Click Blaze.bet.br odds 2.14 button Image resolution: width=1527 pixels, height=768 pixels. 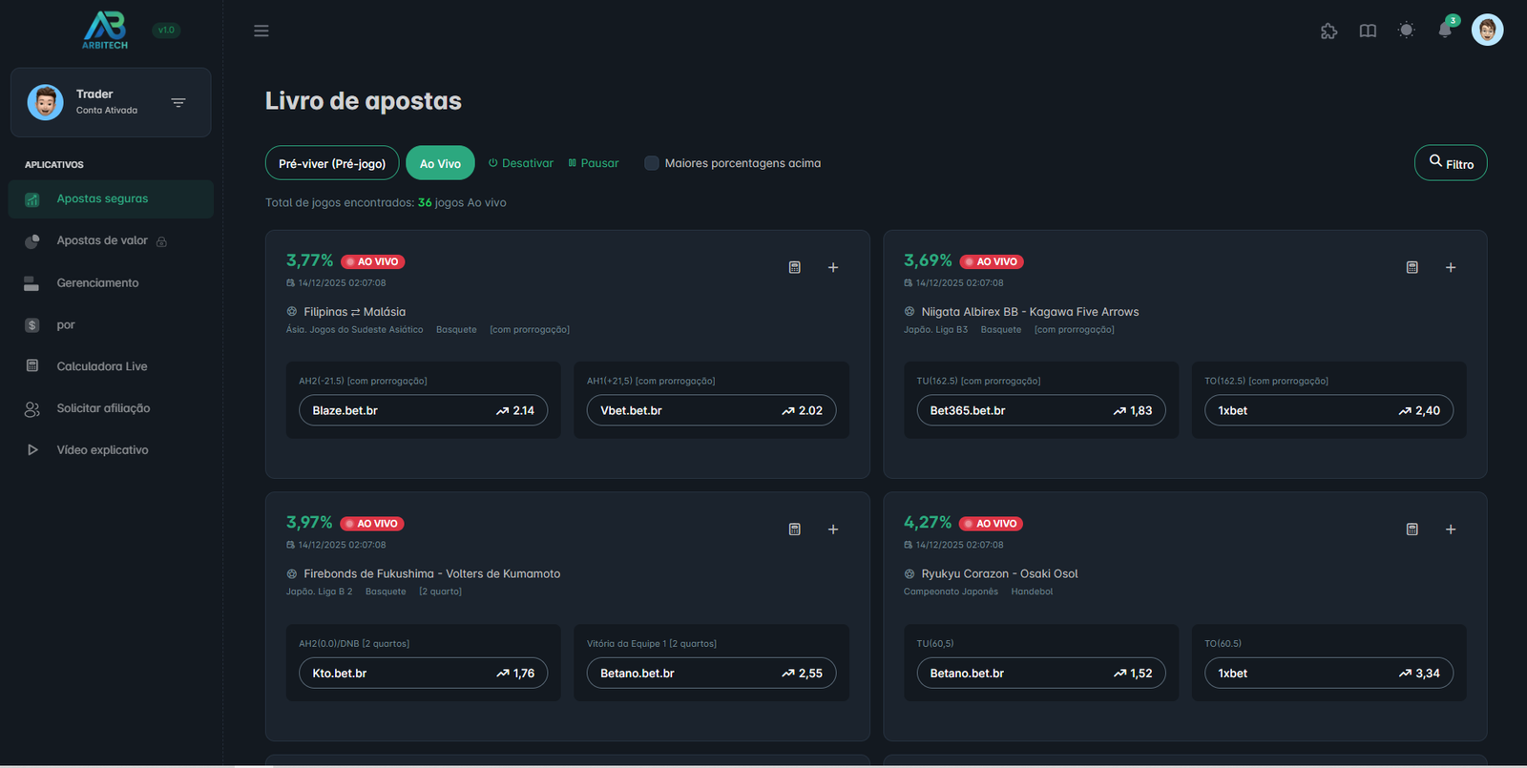tap(423, 410)
